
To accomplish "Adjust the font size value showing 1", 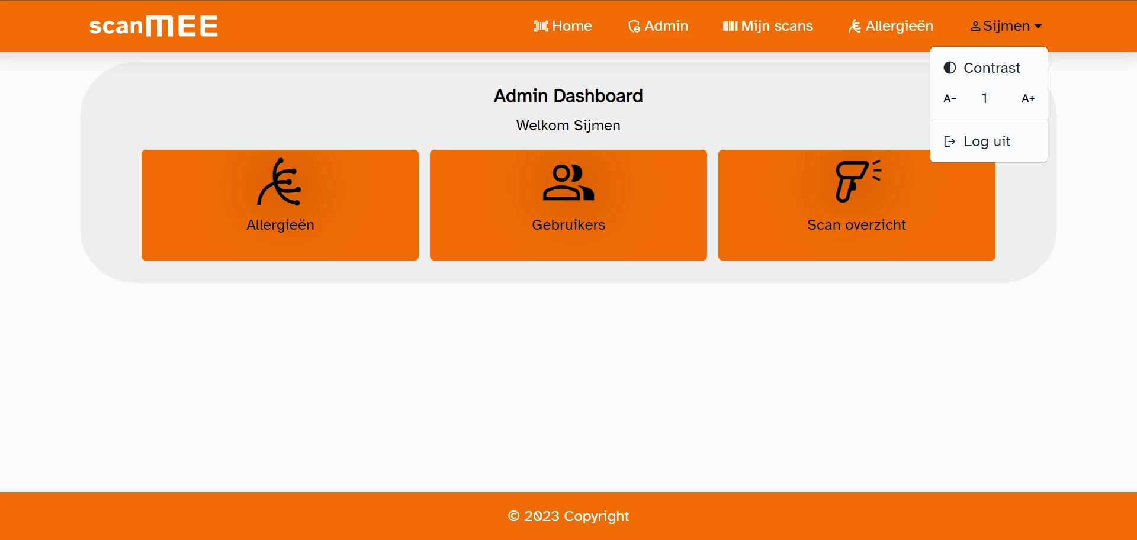I will click(984, 98).
